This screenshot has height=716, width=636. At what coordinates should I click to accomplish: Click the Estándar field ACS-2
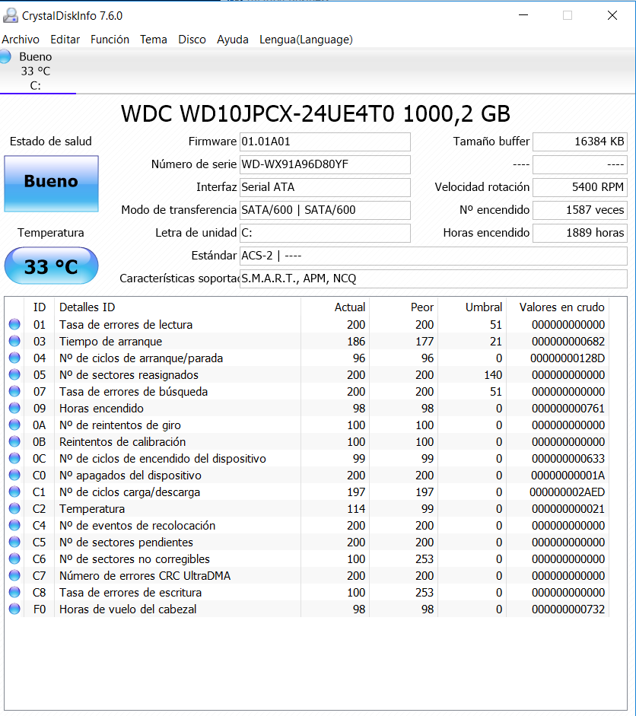(434, 256)
